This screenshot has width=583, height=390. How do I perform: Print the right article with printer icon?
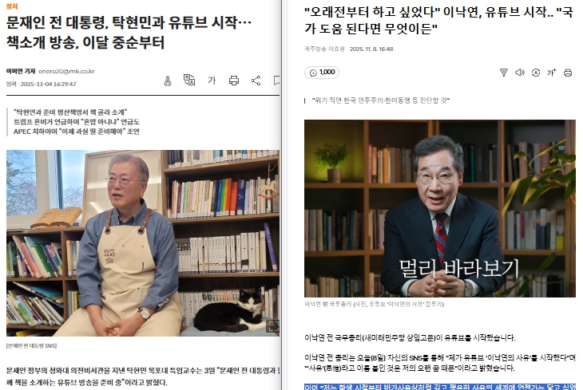[568, 73]
